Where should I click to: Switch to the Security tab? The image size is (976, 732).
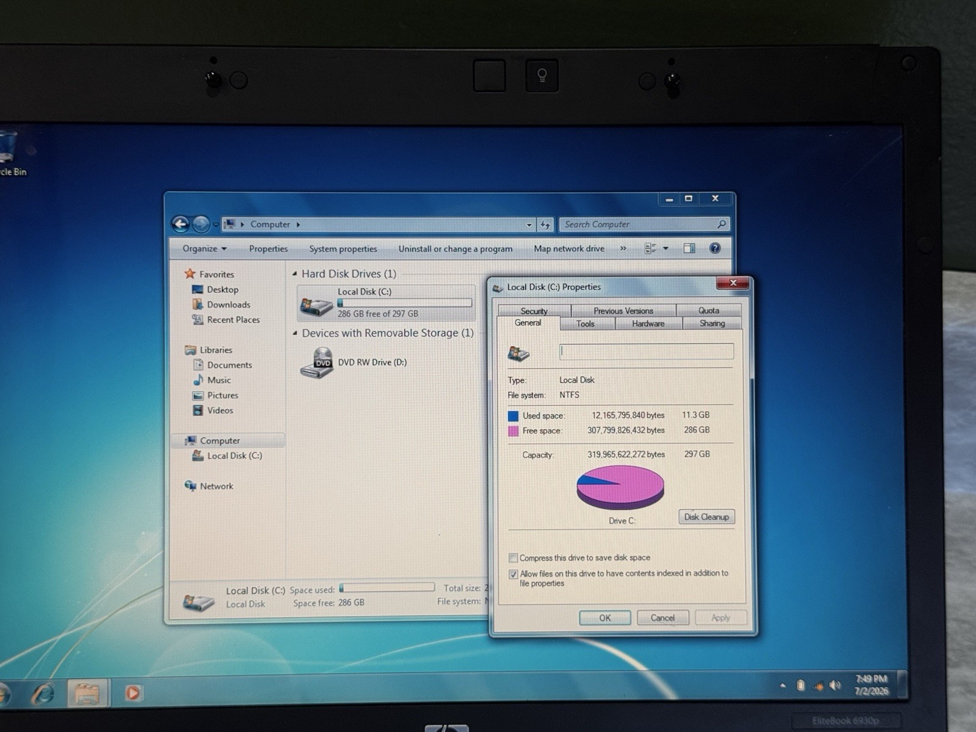pyautogui.click(x=534, y=310)
